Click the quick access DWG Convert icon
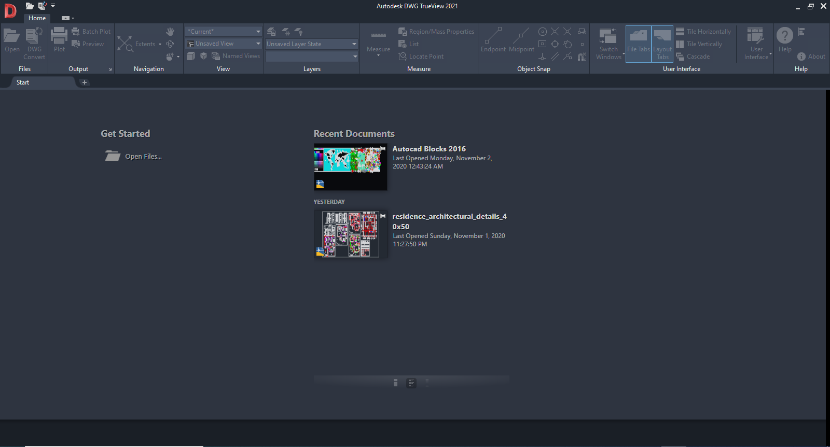This screenshot has height=447, width=830. [43, 6]
